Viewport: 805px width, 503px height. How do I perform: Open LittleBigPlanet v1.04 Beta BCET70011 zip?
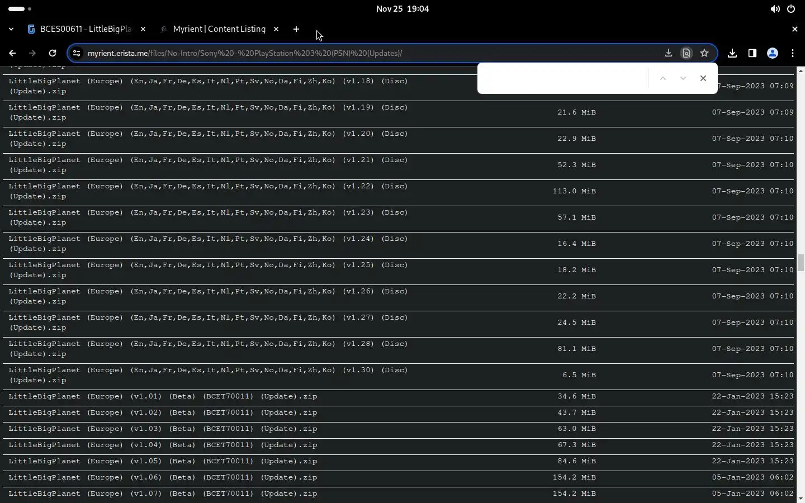[163, 445]
